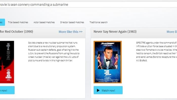Switch to Title based matches tab

tap(18, 22)
